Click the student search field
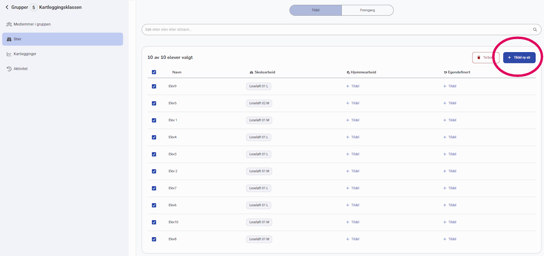 tap(341, 30)
